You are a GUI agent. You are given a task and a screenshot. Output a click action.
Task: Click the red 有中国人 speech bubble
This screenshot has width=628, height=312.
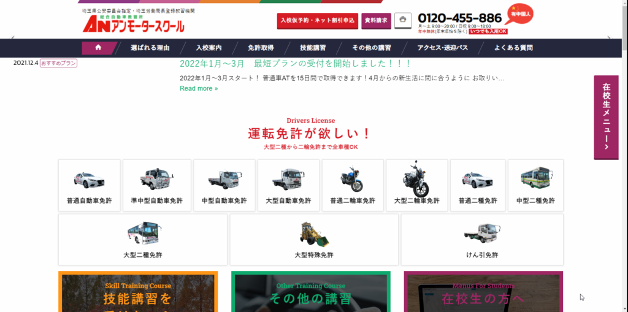(519, 15)
